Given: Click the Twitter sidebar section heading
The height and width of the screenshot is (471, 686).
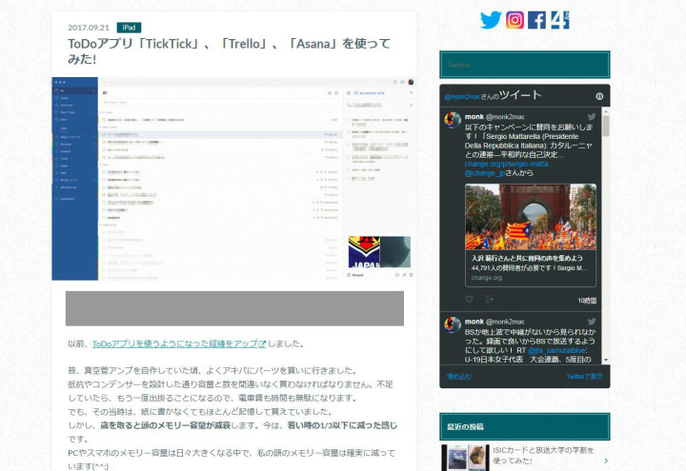Looking at the screenshot, I should click(x=525, y=65).
